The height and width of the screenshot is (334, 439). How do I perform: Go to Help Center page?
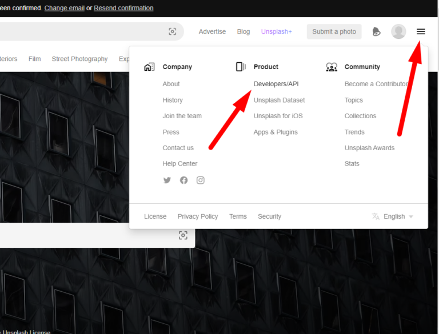click(179, 164)
